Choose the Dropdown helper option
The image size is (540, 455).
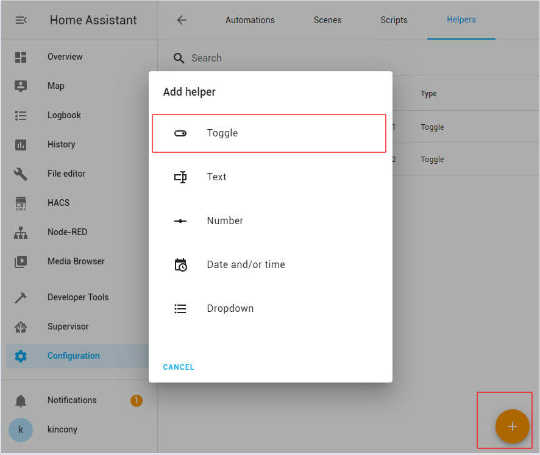[269, 308]
